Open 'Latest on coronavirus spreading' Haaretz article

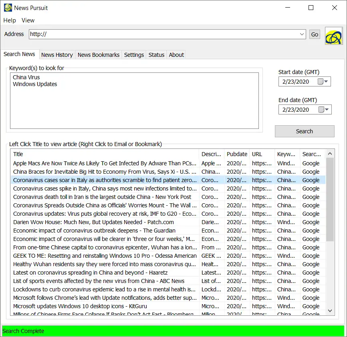(90, 273)
